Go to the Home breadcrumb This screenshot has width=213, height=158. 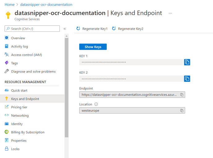[x=10, y=5]
